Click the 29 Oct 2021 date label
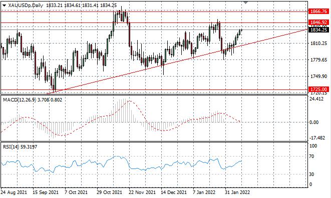The width and height of the screenshot is (331, 198). click(109, 192)
